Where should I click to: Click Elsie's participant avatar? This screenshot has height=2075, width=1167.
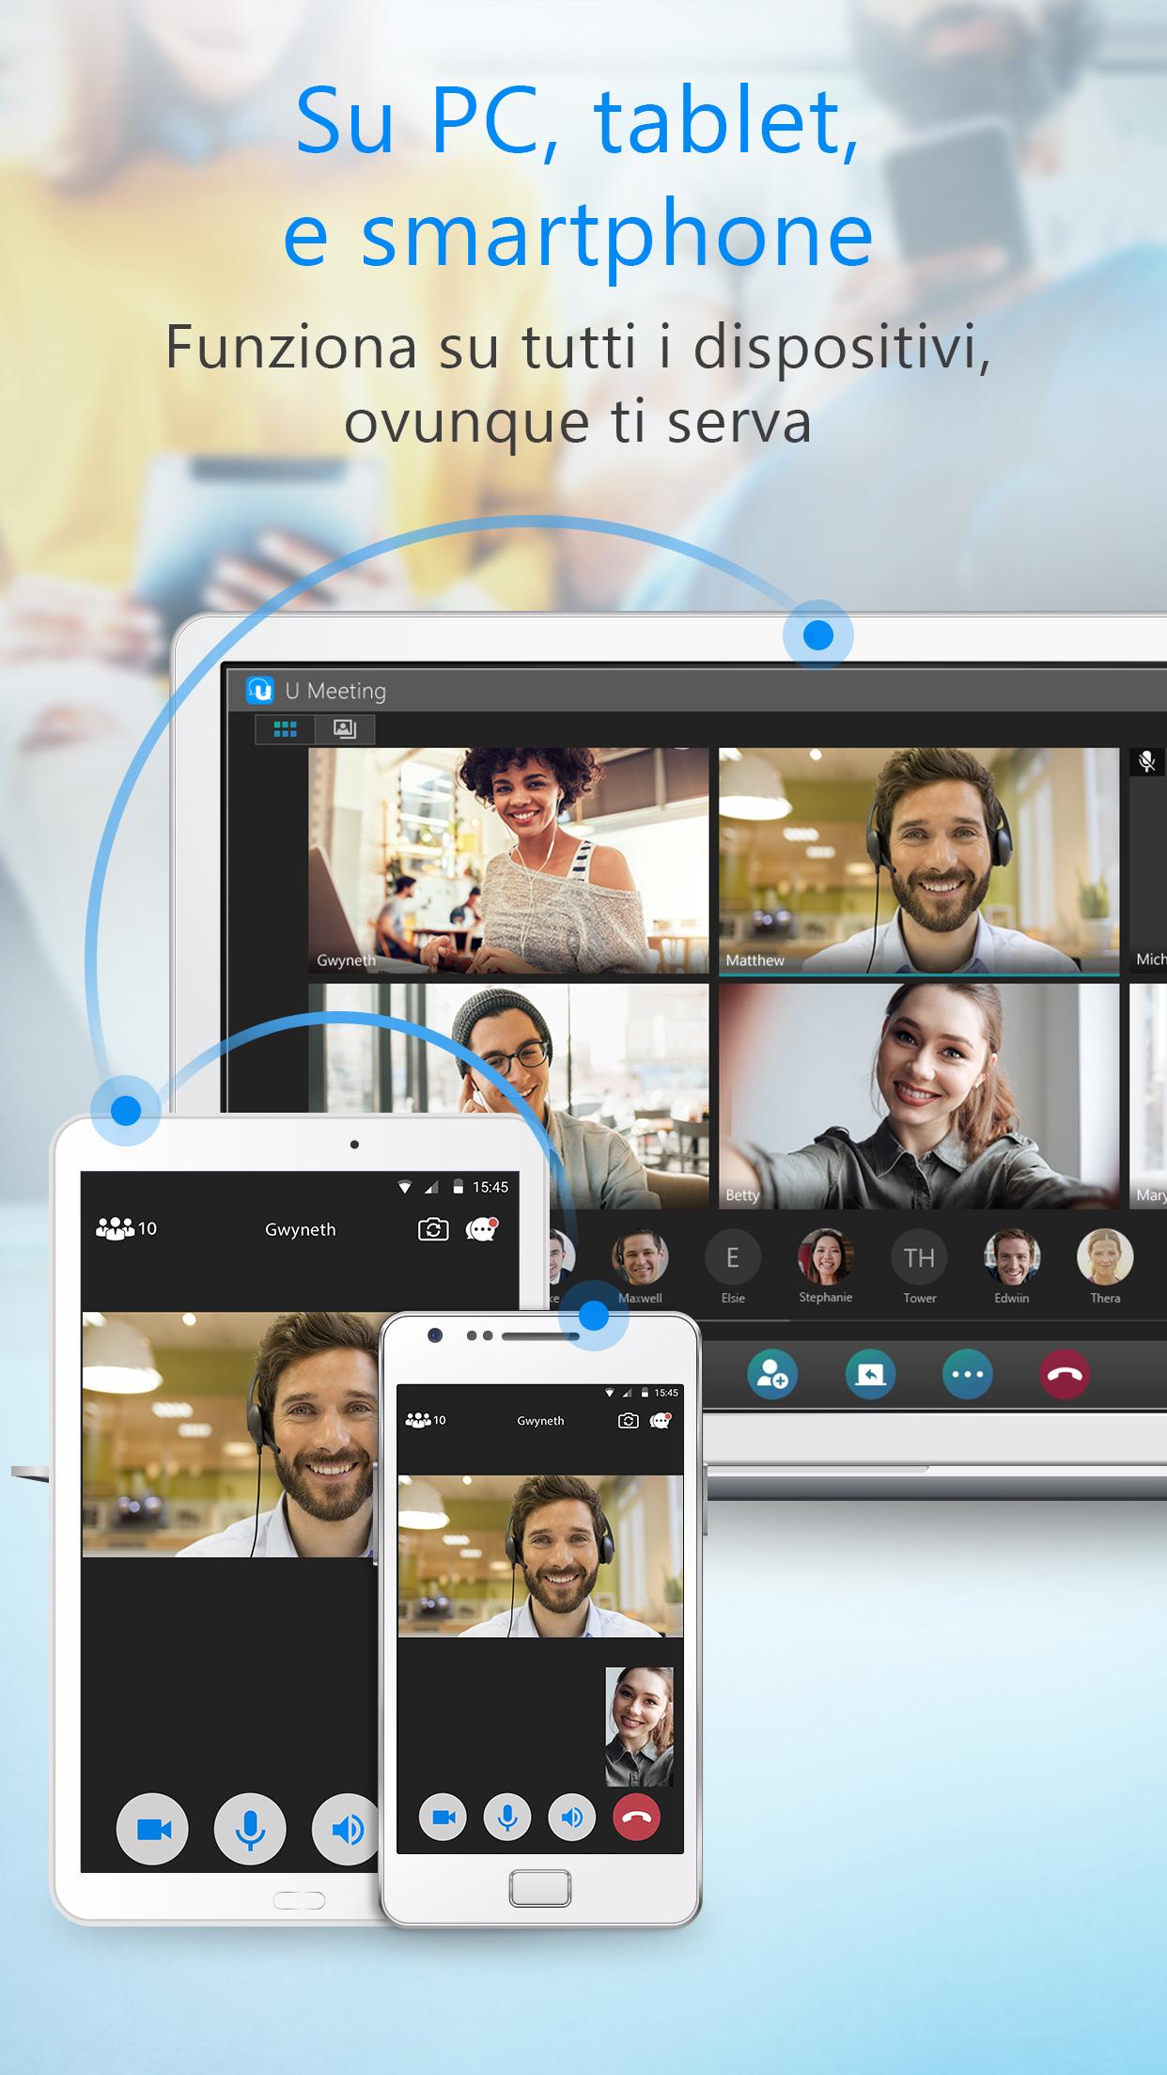click(733, 1257)
